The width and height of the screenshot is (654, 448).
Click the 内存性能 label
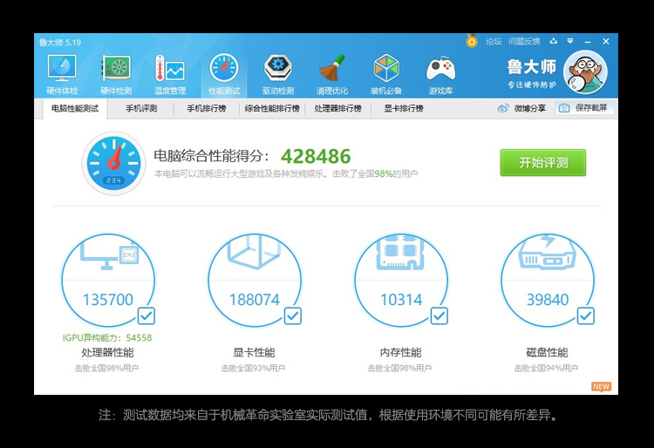click(401, 353)
